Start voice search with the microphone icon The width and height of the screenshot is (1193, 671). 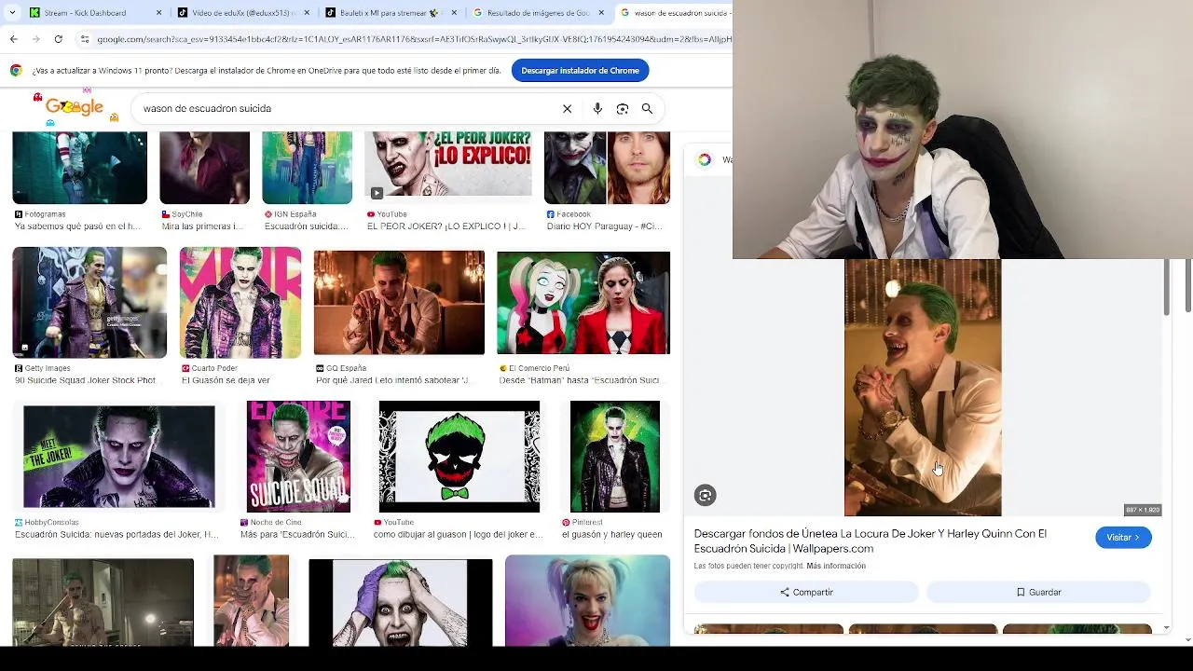pyautogui.click(x=597, y=109)
